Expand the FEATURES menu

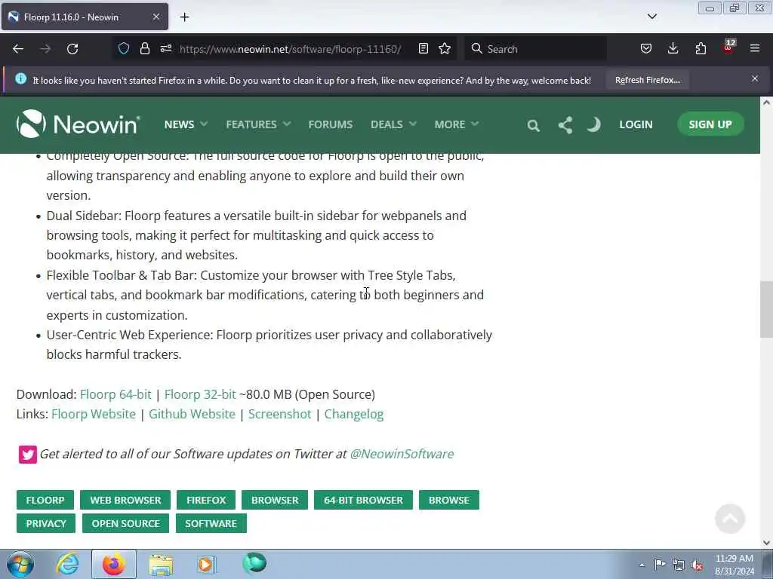(258, 124)
